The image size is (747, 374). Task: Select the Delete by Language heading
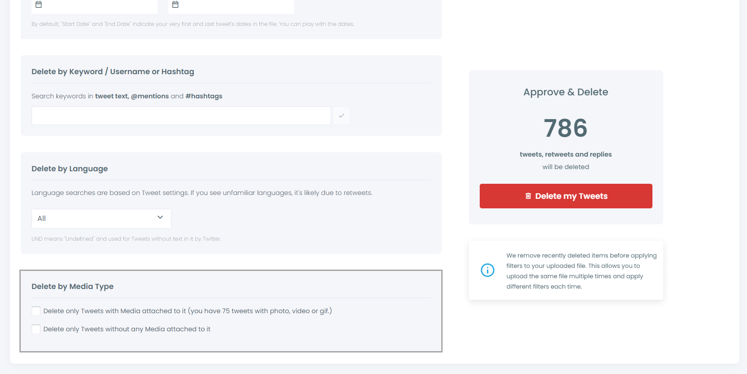click(70, 169)
